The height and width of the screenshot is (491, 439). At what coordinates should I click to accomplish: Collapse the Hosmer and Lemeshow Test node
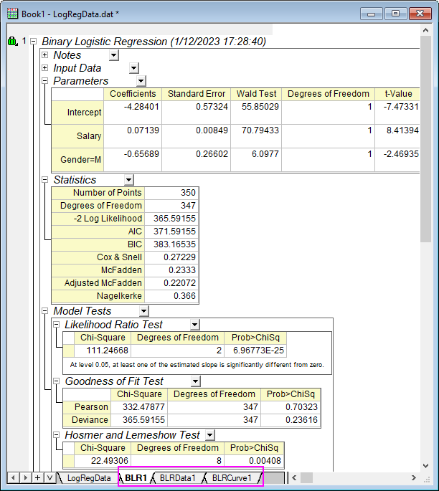(x=56, y=434)
